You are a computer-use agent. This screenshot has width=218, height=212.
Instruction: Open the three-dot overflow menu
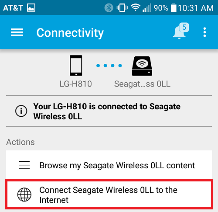pos(204,32)
